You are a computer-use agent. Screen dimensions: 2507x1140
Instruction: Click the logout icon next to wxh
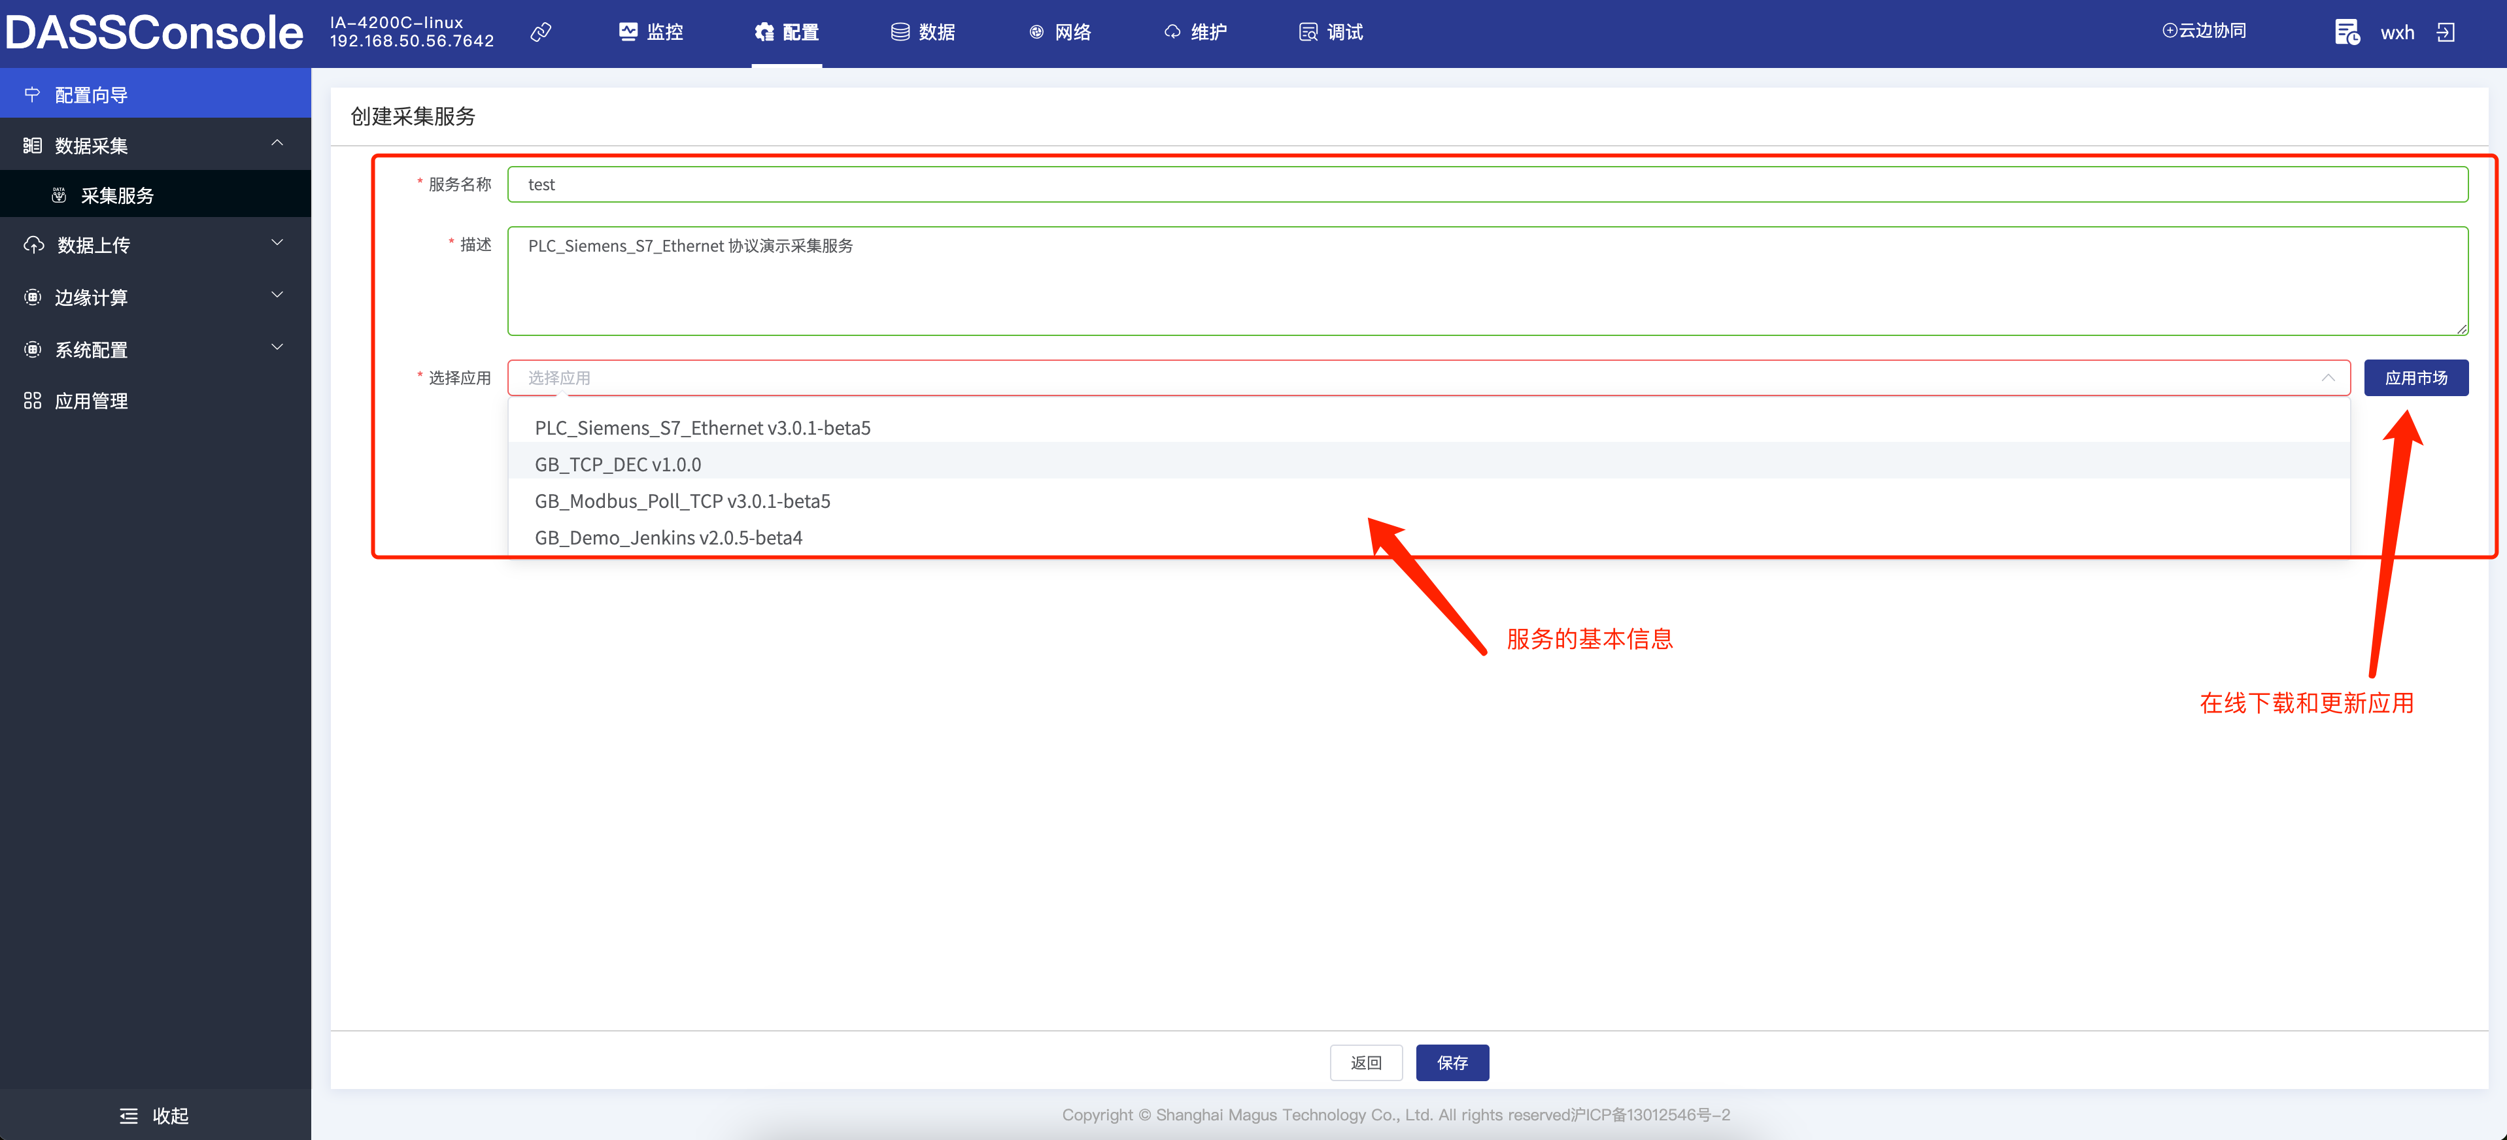(x=2446, y=32)
